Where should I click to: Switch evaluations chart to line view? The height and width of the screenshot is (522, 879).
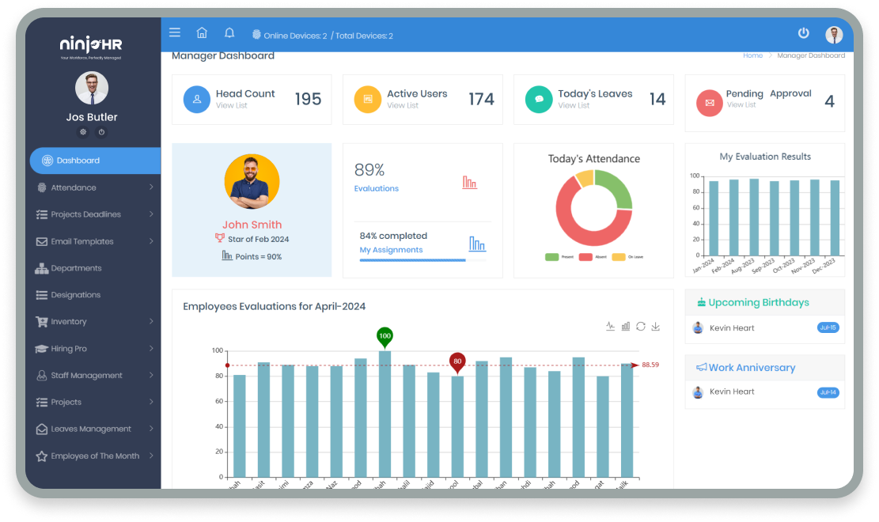tap(610, 326)
